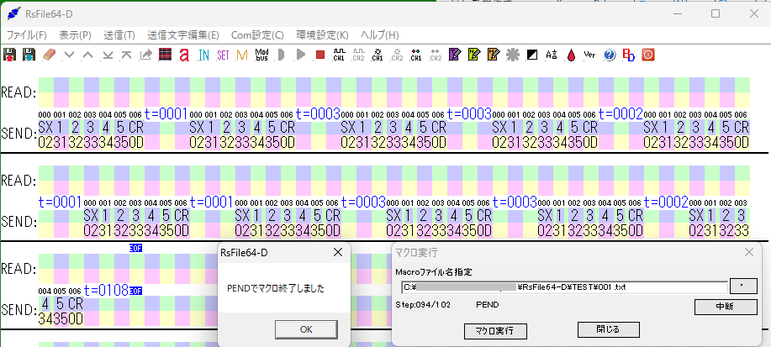Viewport: 771px width, 347px height.
Task: Click the red 'a' text icon
Action: (183, 55)
